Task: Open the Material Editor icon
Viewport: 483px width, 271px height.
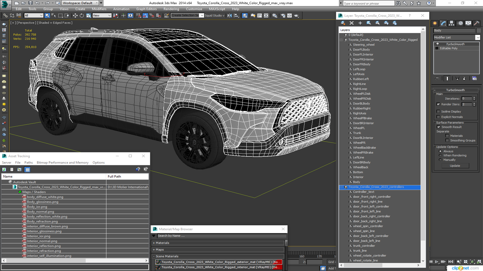Action: pyautogui.click(x=275, y=16)
